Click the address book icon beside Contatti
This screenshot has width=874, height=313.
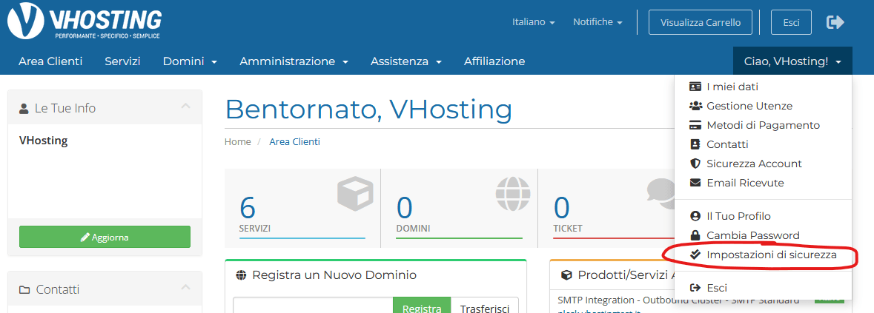click(x=695, y=144)
